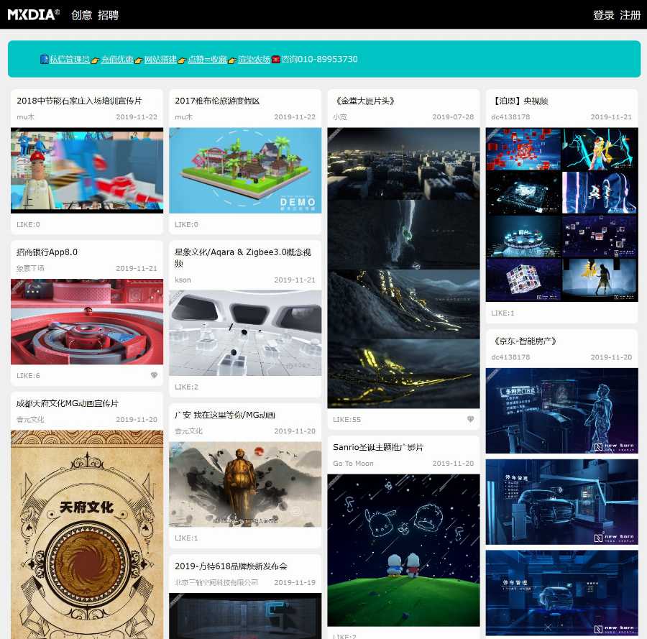Like the 《金堂大厦片头》 card with its heart icon

pos(470,419)
